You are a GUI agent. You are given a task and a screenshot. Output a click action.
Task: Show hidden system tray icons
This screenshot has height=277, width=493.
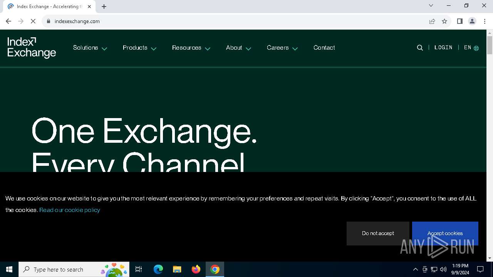(x=415, y=269)
